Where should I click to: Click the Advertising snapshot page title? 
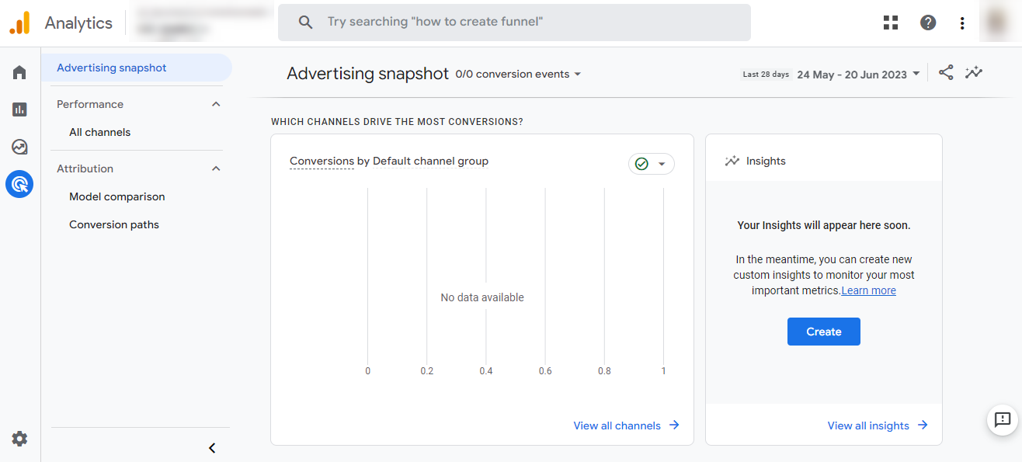[x=368, y=74]
